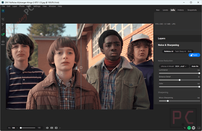The image size is (202, 131).
Task: Click the blue Apply button
Action: (194, 55)
